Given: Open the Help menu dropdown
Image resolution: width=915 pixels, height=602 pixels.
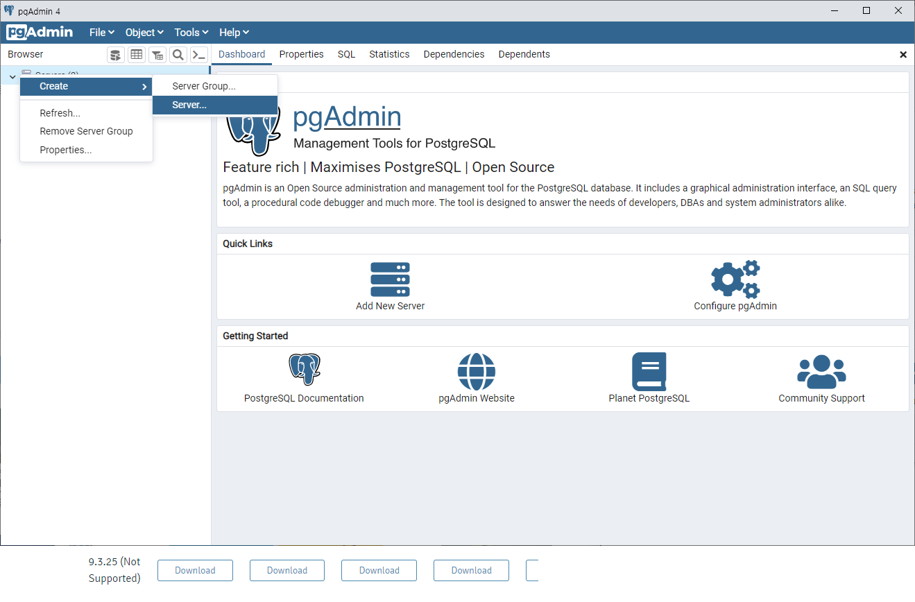Looking at the screenshot, I should coord(234,33).
